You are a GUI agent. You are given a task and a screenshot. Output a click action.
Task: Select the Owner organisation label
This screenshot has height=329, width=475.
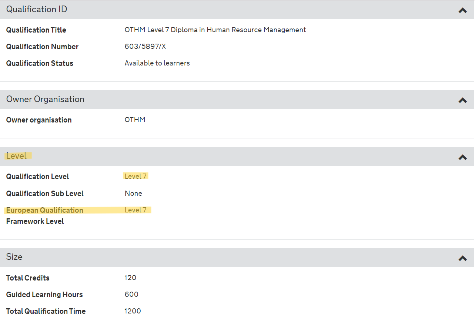[x=39, y=120]
